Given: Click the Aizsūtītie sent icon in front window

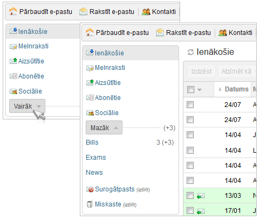Looking at the screenshot, I should (90, 82).
